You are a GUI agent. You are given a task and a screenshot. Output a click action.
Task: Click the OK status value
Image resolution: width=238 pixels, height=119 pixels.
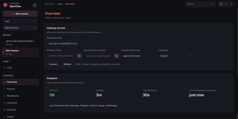tap(52, 95)
